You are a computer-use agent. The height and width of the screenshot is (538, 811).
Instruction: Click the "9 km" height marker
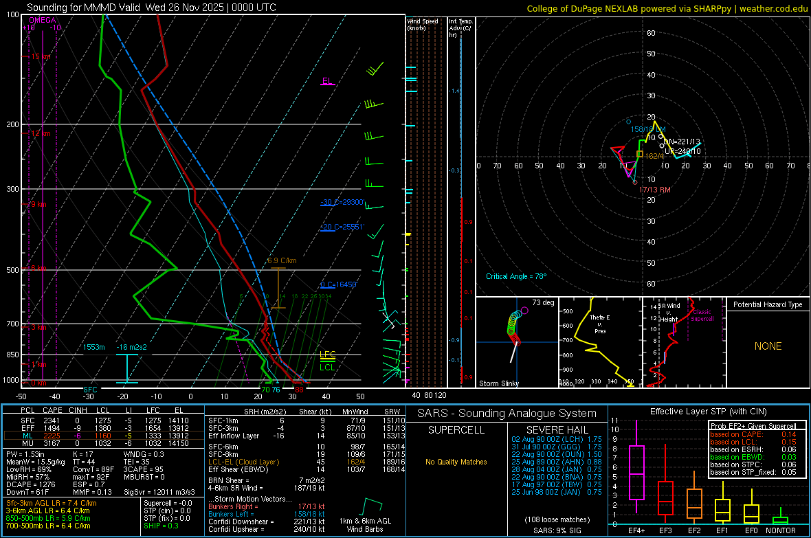click(x=38, y=204)
